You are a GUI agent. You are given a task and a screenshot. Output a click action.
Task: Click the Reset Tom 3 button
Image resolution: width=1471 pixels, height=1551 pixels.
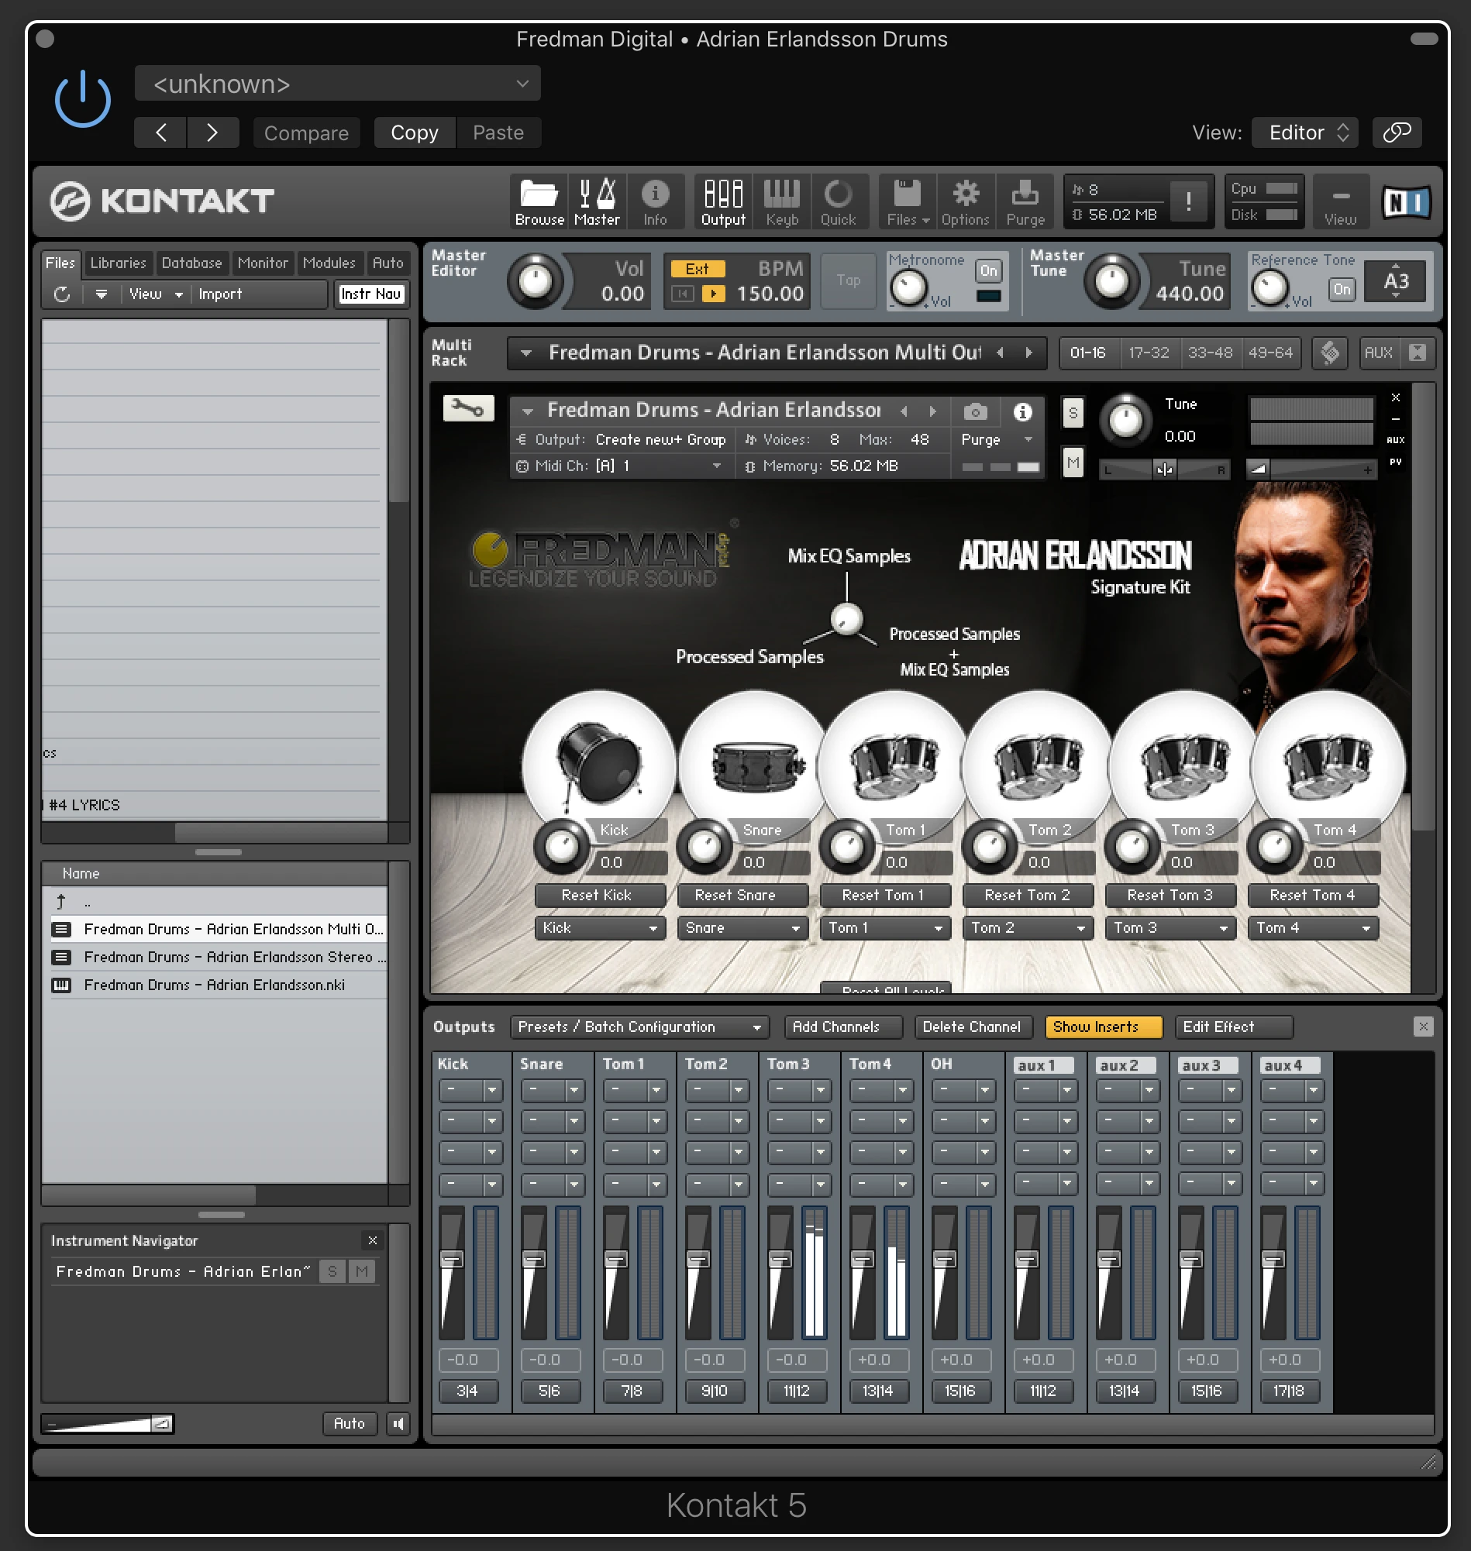1170,895
